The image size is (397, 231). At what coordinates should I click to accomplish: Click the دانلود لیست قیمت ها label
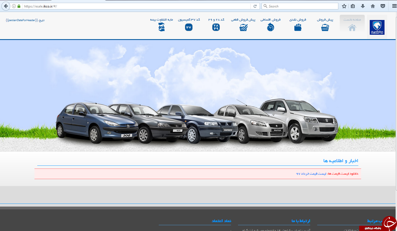click(x=343, y=174)
